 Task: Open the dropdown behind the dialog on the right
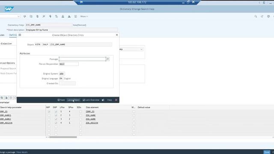pyautogui.click(x=141, y=50)
